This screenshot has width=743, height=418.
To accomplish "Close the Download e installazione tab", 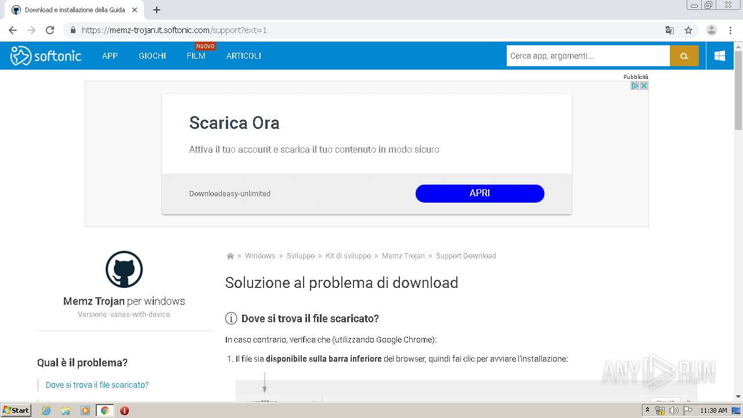I will point(135,10).
